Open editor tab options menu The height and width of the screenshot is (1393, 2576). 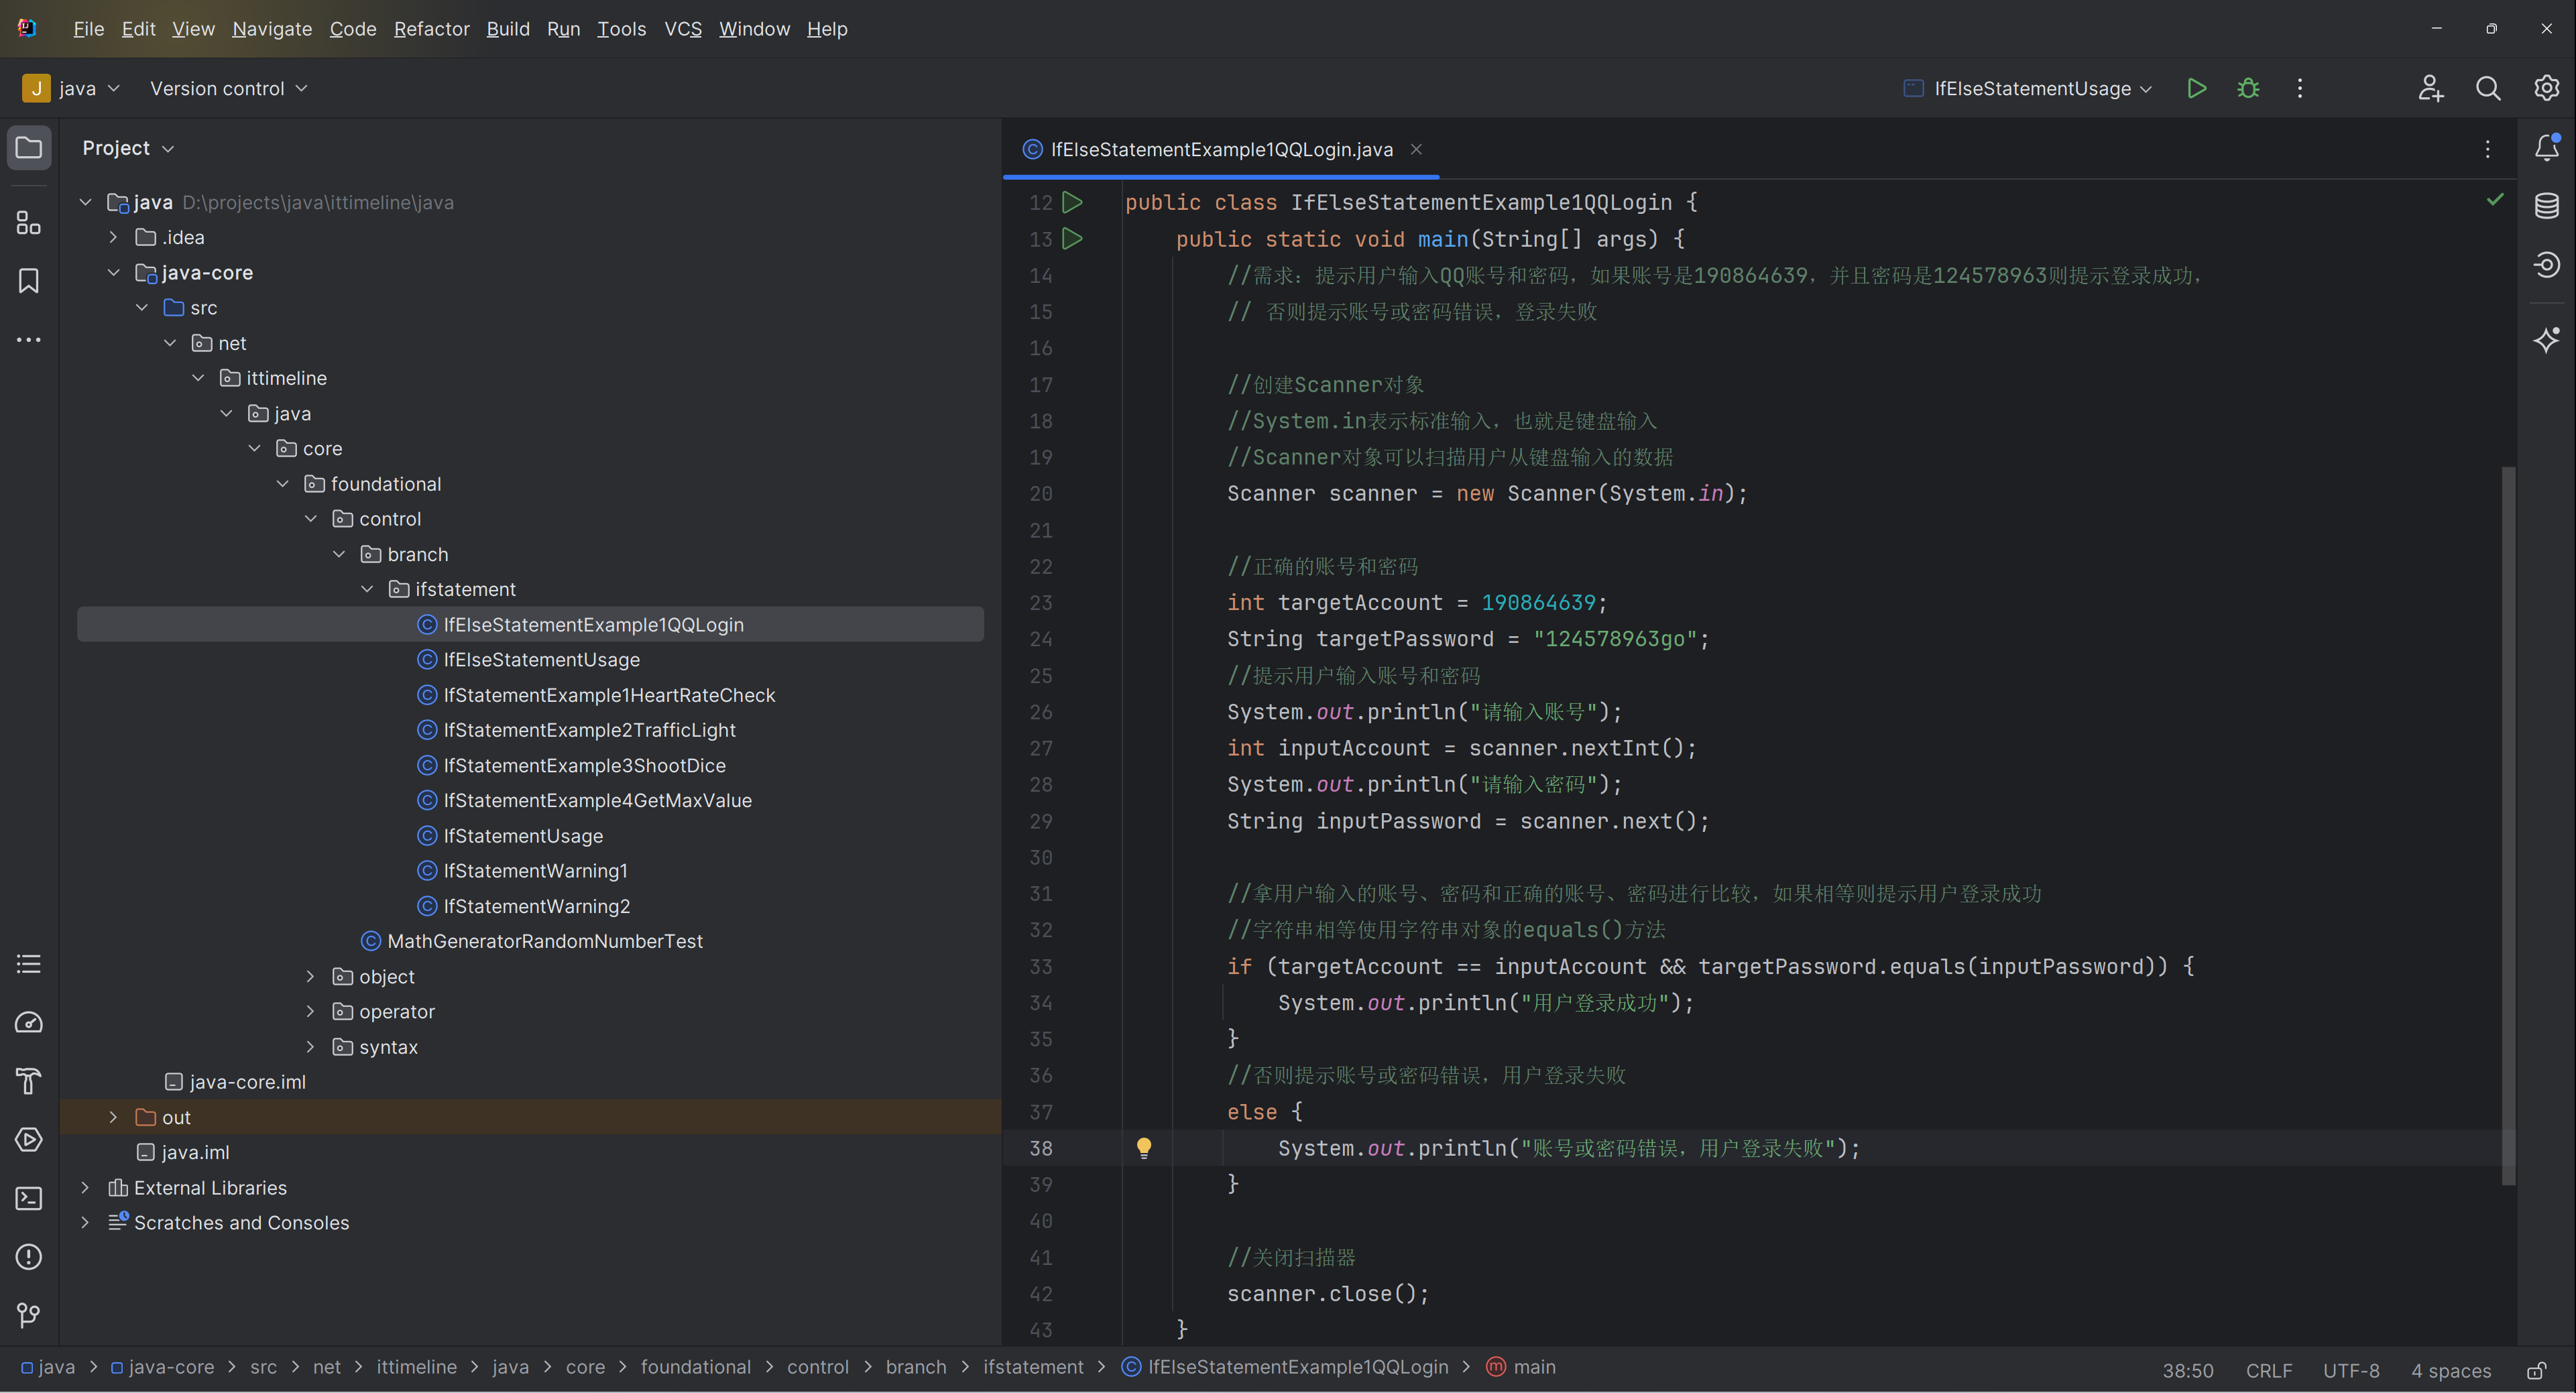coord(2488,149)
